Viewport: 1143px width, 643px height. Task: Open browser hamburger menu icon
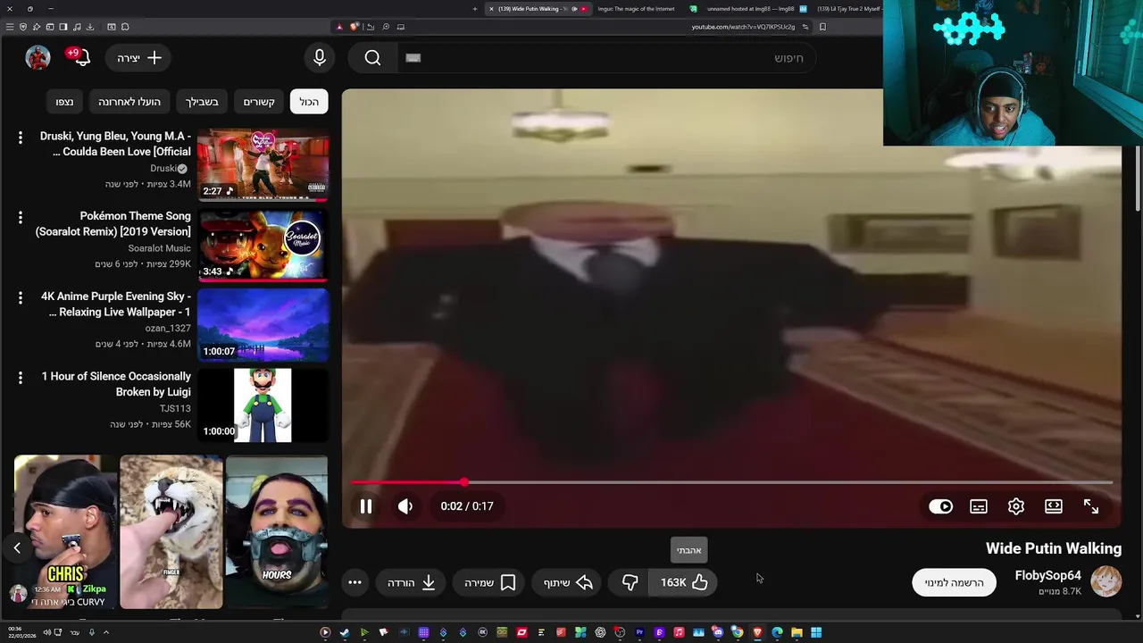tap(10, 27)
